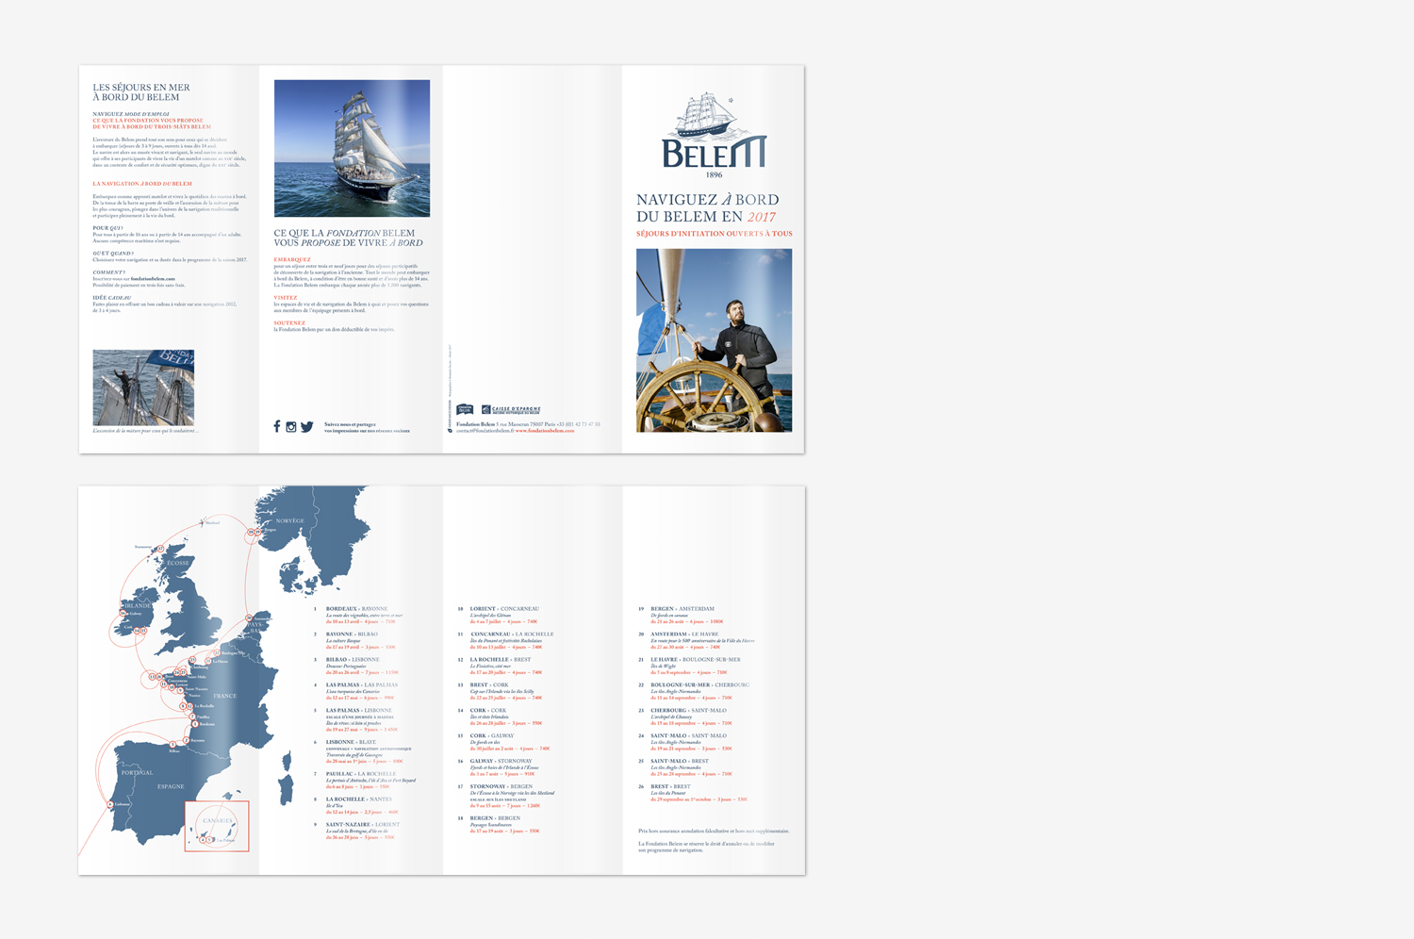Click the 'BORDEAUX › BAYONNE' itinerary 1

[356, 609]
